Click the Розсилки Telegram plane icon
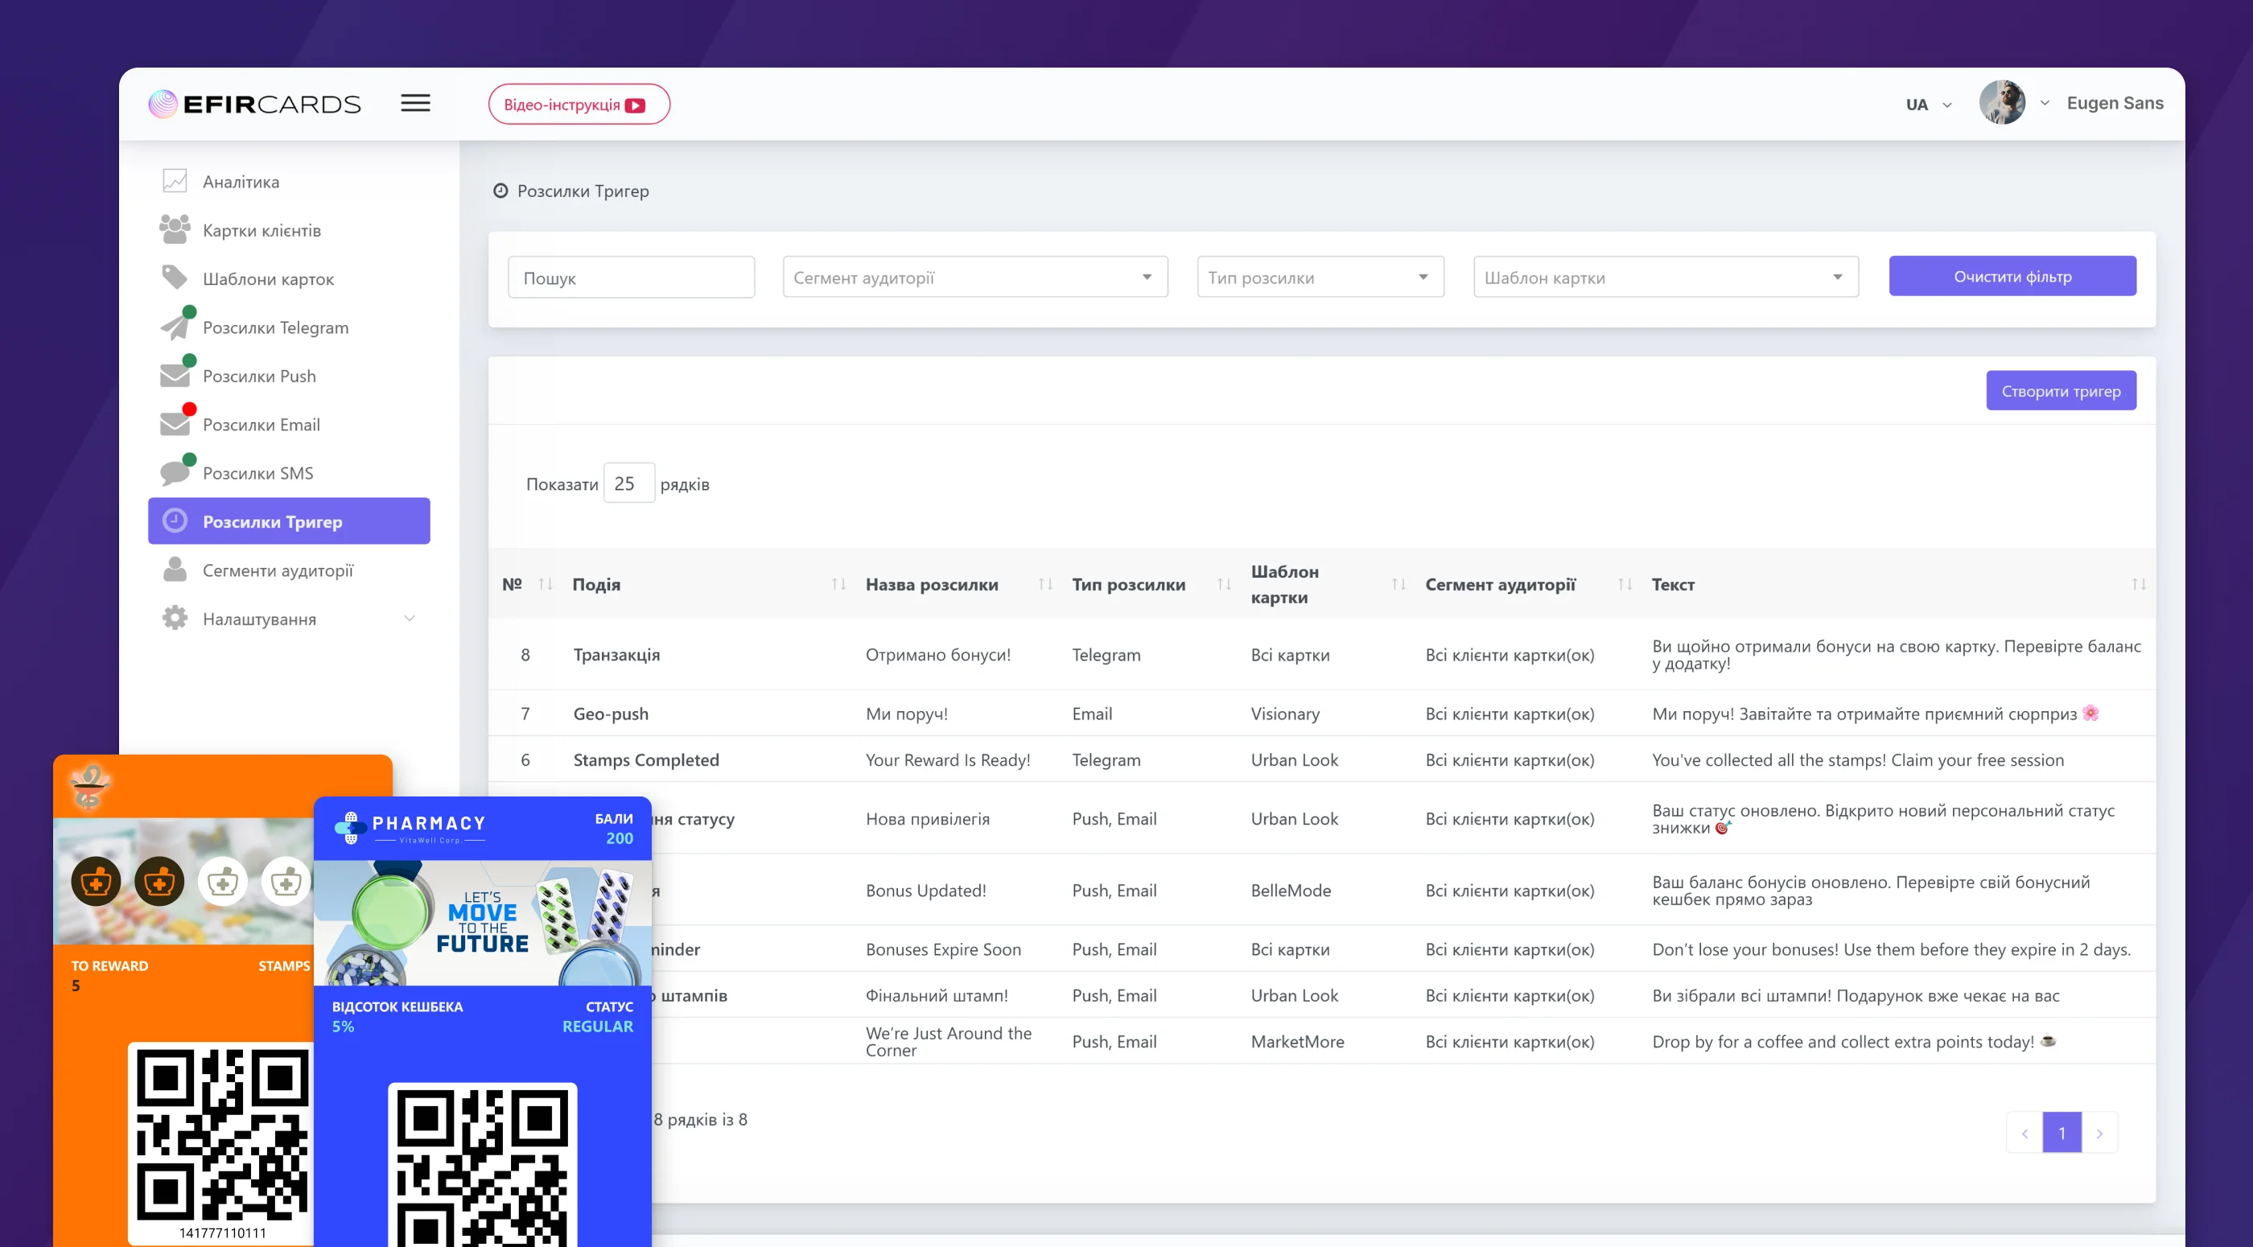The image size is (2253, 1247). (175, 327)
